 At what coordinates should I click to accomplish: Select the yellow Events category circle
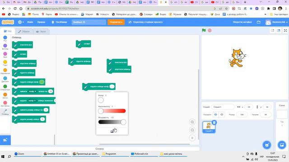point(5,62)
